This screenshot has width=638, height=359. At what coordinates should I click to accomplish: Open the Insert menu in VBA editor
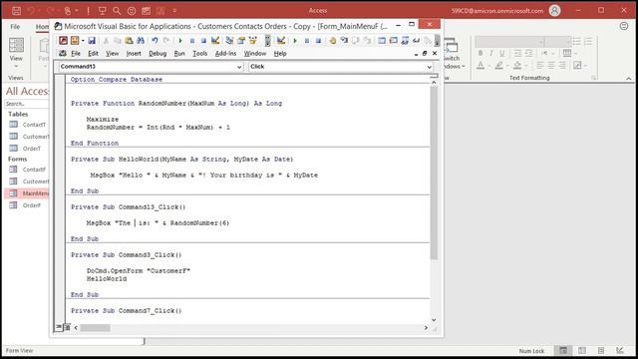[x=134, y=53]
